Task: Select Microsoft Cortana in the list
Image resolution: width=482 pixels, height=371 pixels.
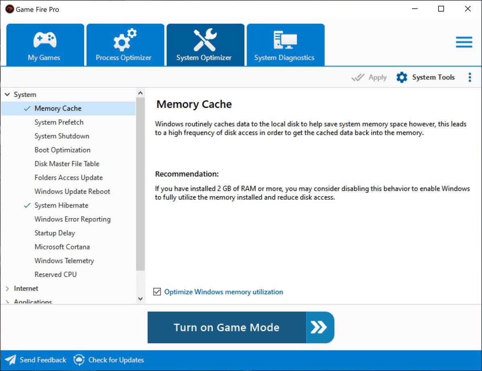Action: tap(62, 247)
